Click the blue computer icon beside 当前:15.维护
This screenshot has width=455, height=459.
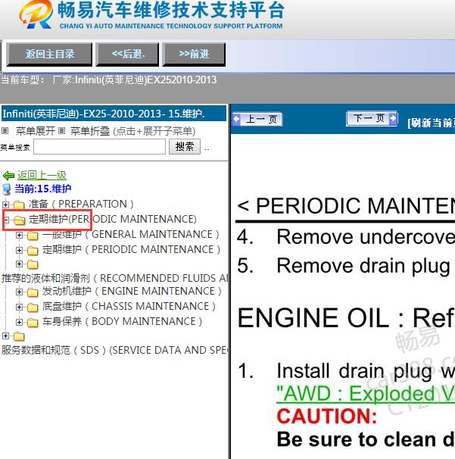[x=7, y=189]
